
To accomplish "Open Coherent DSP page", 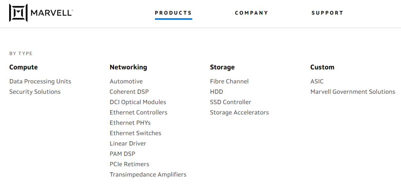I will [x=129, y=92].
